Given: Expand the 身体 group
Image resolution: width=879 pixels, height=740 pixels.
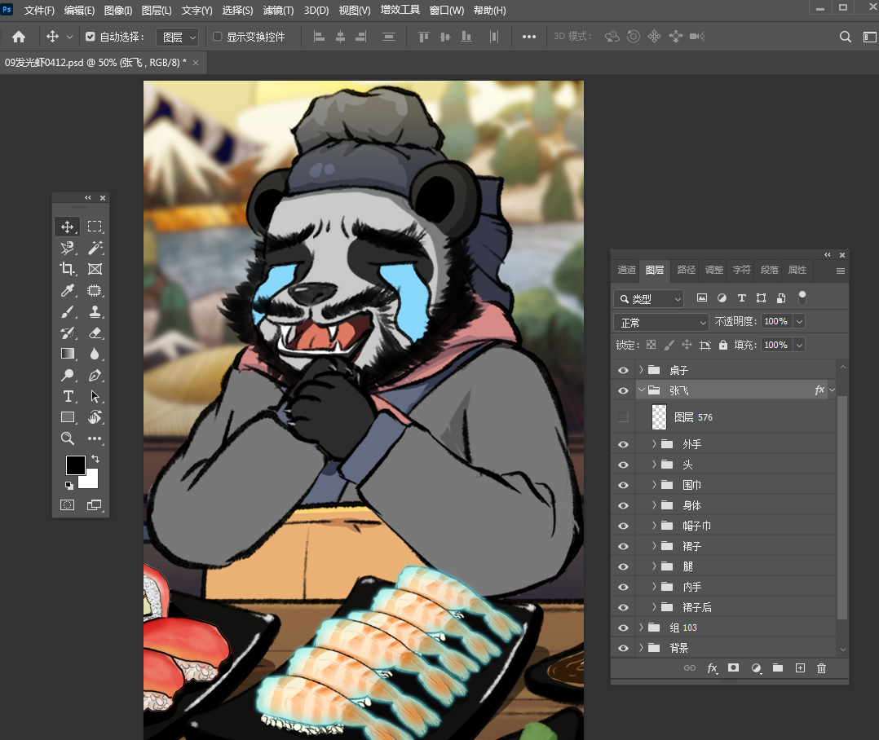Looking at the screenshot, I should [x=654, y=504].
